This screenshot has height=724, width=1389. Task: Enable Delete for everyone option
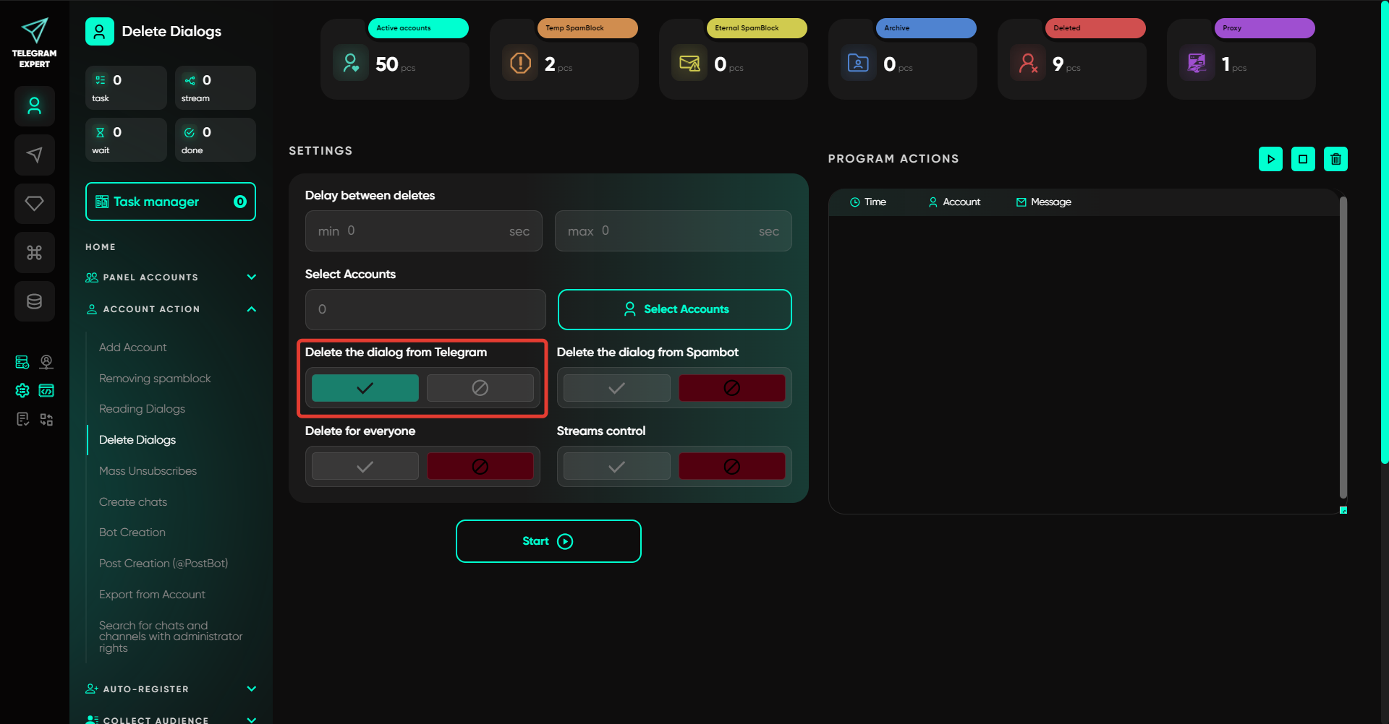pos(365,467)
